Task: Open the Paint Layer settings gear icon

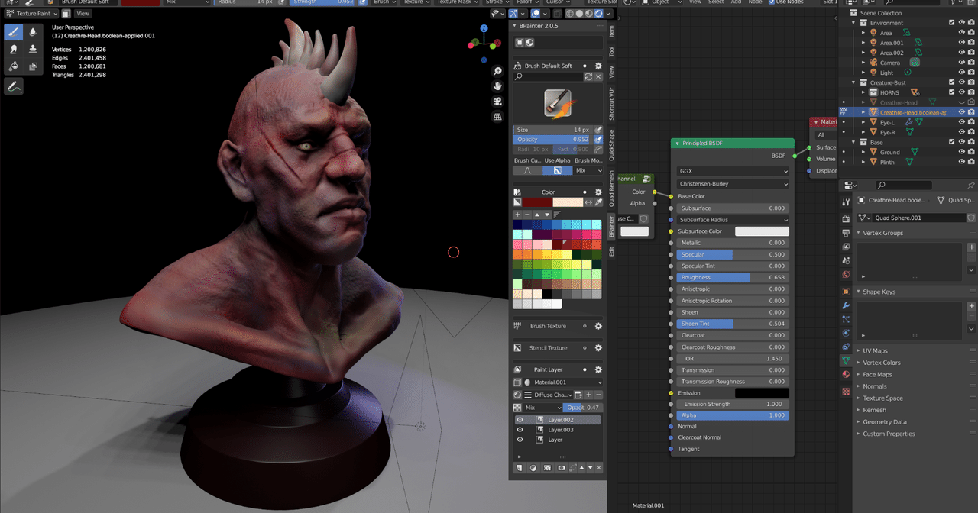Action: (x=598, y=369)
